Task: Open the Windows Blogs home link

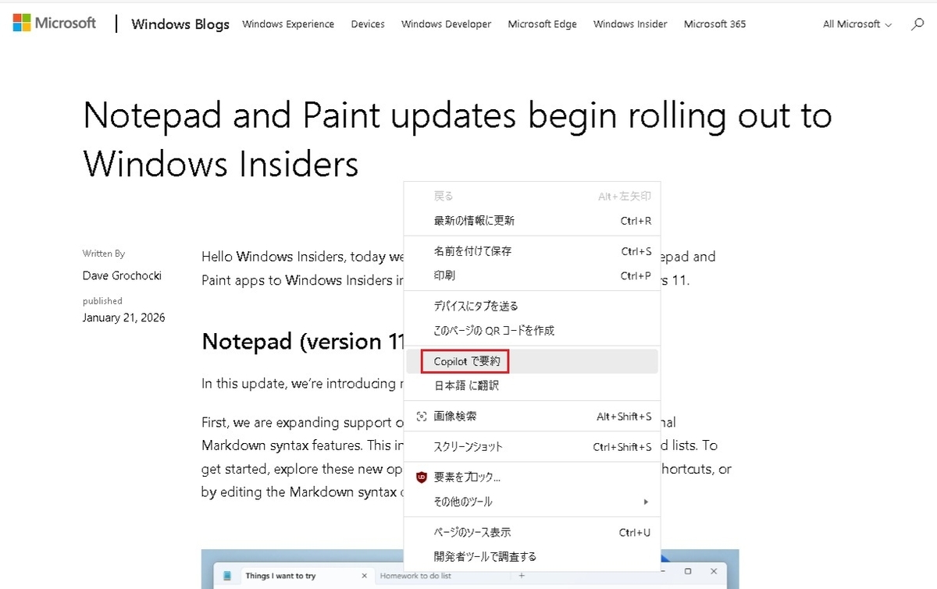Action: tap(180, 24)
